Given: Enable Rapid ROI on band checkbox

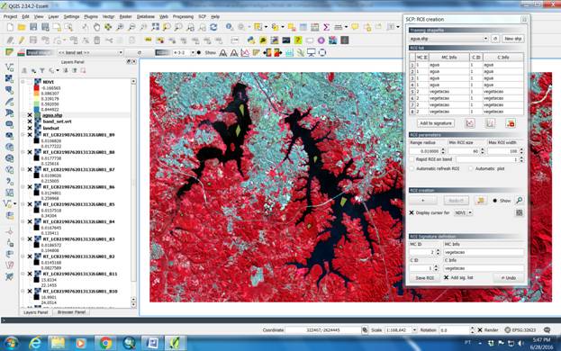Looking at the screenshot, I should pyautogui.click(x=412, y=159).
